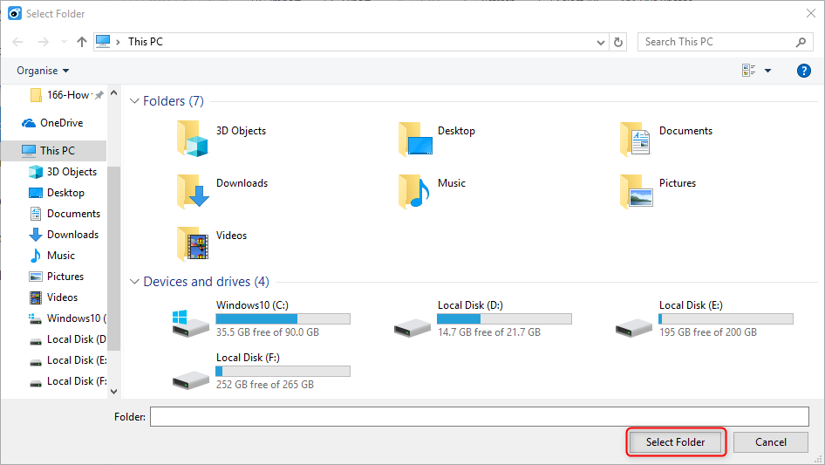Select Desktop in the sidebar
825x465 pixels.
pyautogui.click(x=57, y=193)
